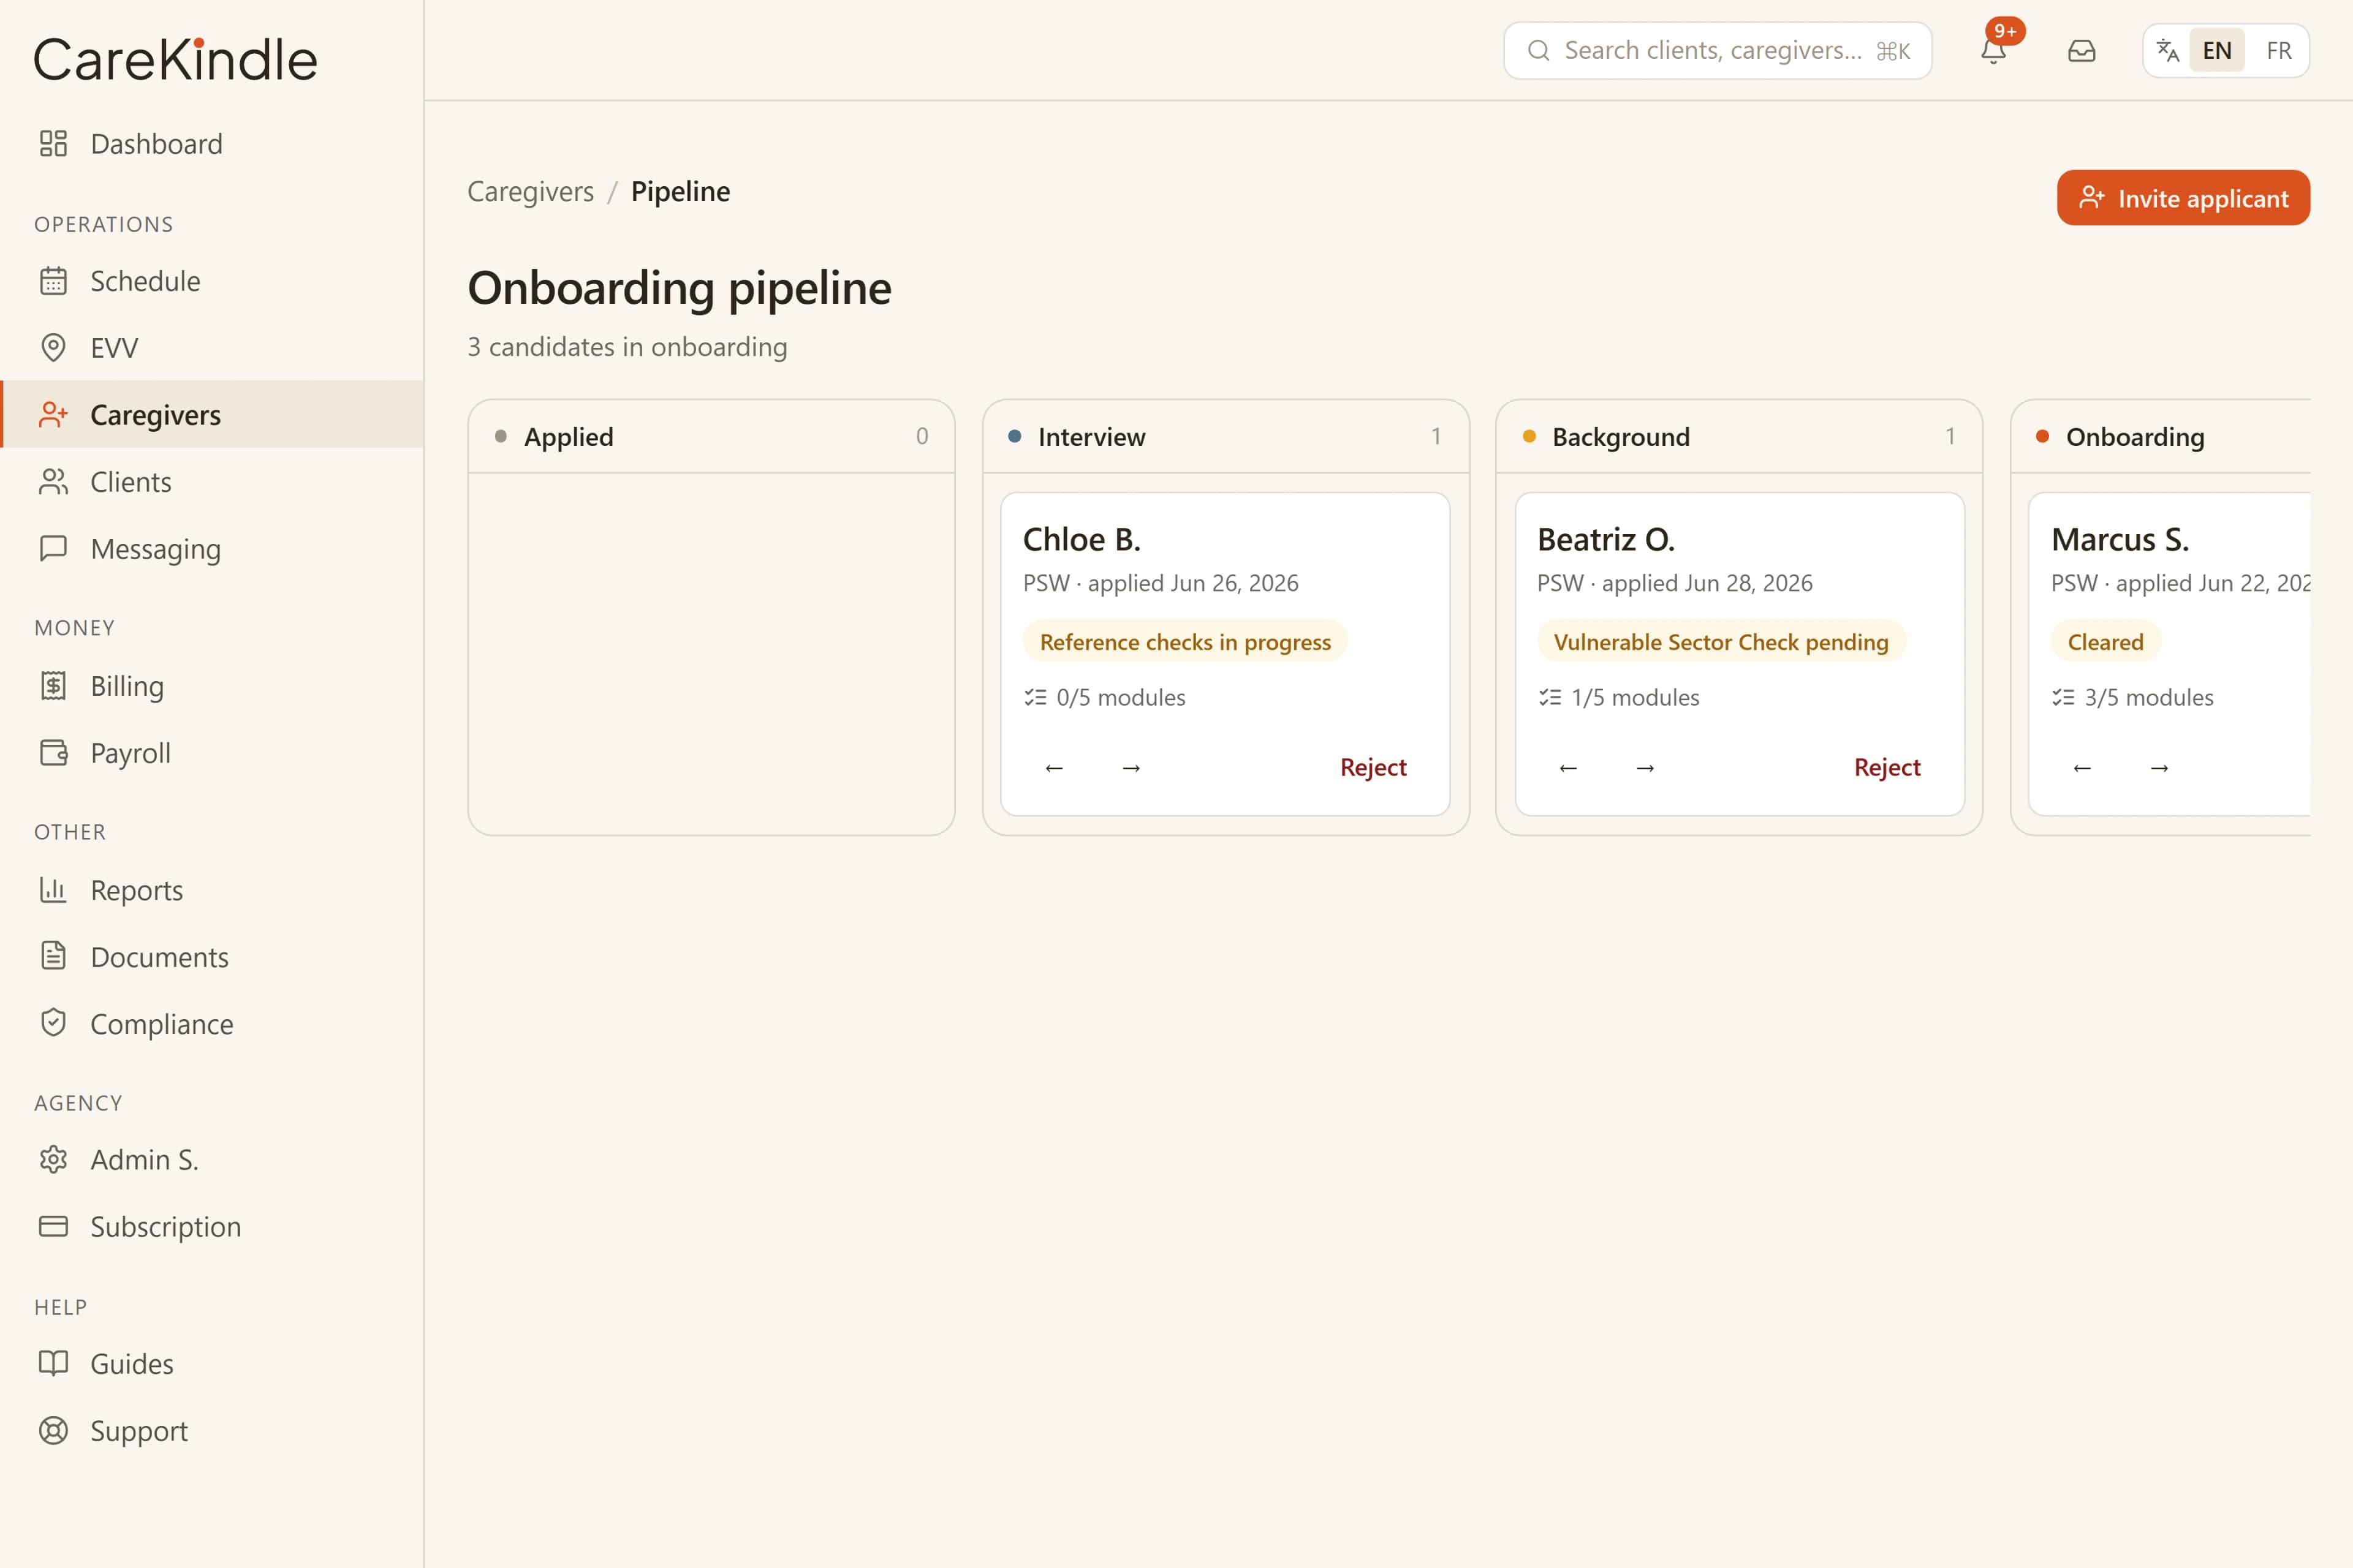
Task: Click the 'Reference checks in progress' badge
Action: (x=1186, y=642)
